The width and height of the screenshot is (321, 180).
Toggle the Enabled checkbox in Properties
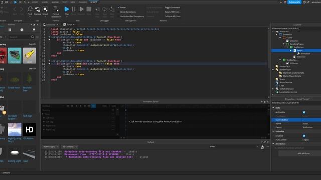tap(304, 136)
